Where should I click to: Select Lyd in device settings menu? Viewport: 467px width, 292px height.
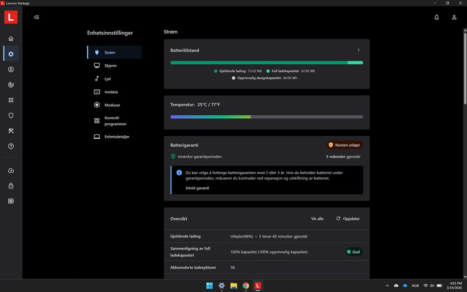[108, 79]
